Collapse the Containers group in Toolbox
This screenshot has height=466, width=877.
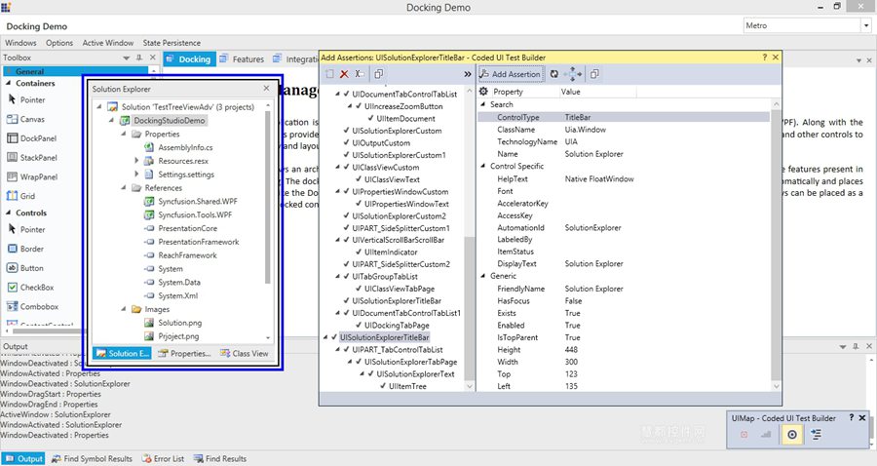[9, 84]
